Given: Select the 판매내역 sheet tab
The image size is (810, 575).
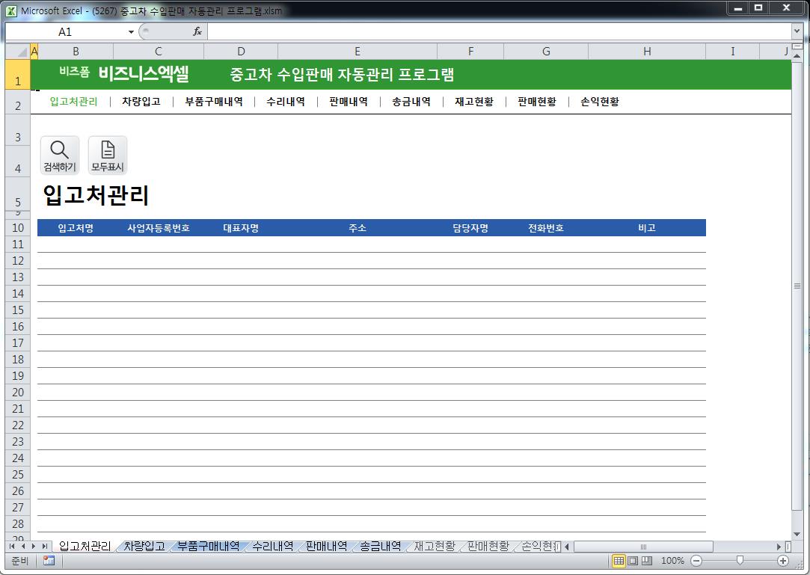Looking at the screenshot, I should click(327, 546).
